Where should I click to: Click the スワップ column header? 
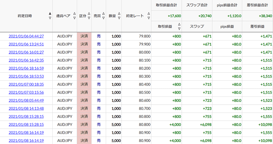pos(197,27)
